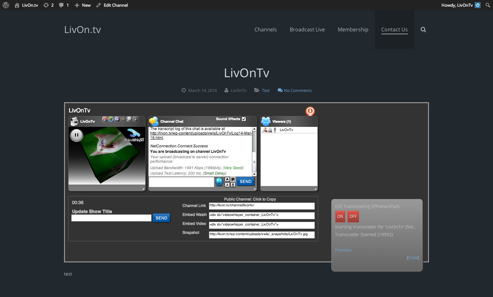Open the emoticon smiley picker in chat

click(219, 182)
